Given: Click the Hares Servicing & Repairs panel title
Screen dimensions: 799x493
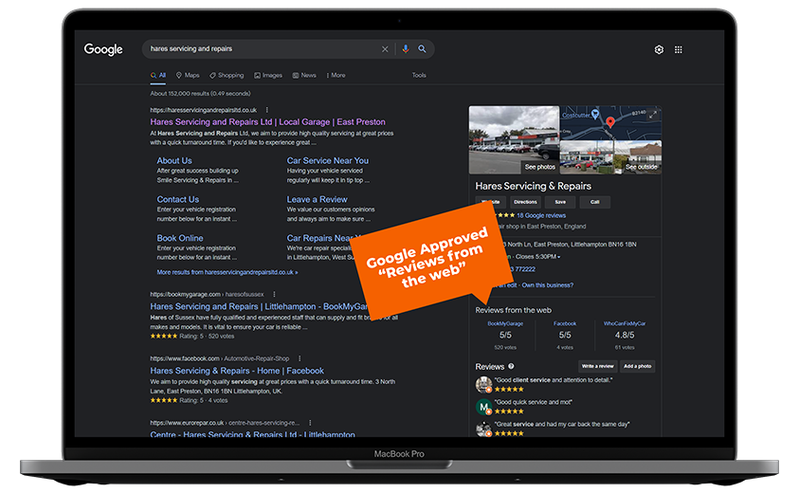Looking at the screenshot, I should pyautogui.click(x=533, y=186).
